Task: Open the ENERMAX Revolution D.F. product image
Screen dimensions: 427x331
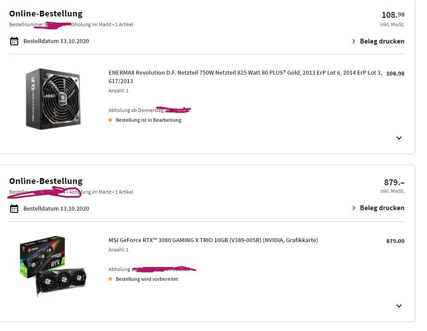Action: [53, 99]
